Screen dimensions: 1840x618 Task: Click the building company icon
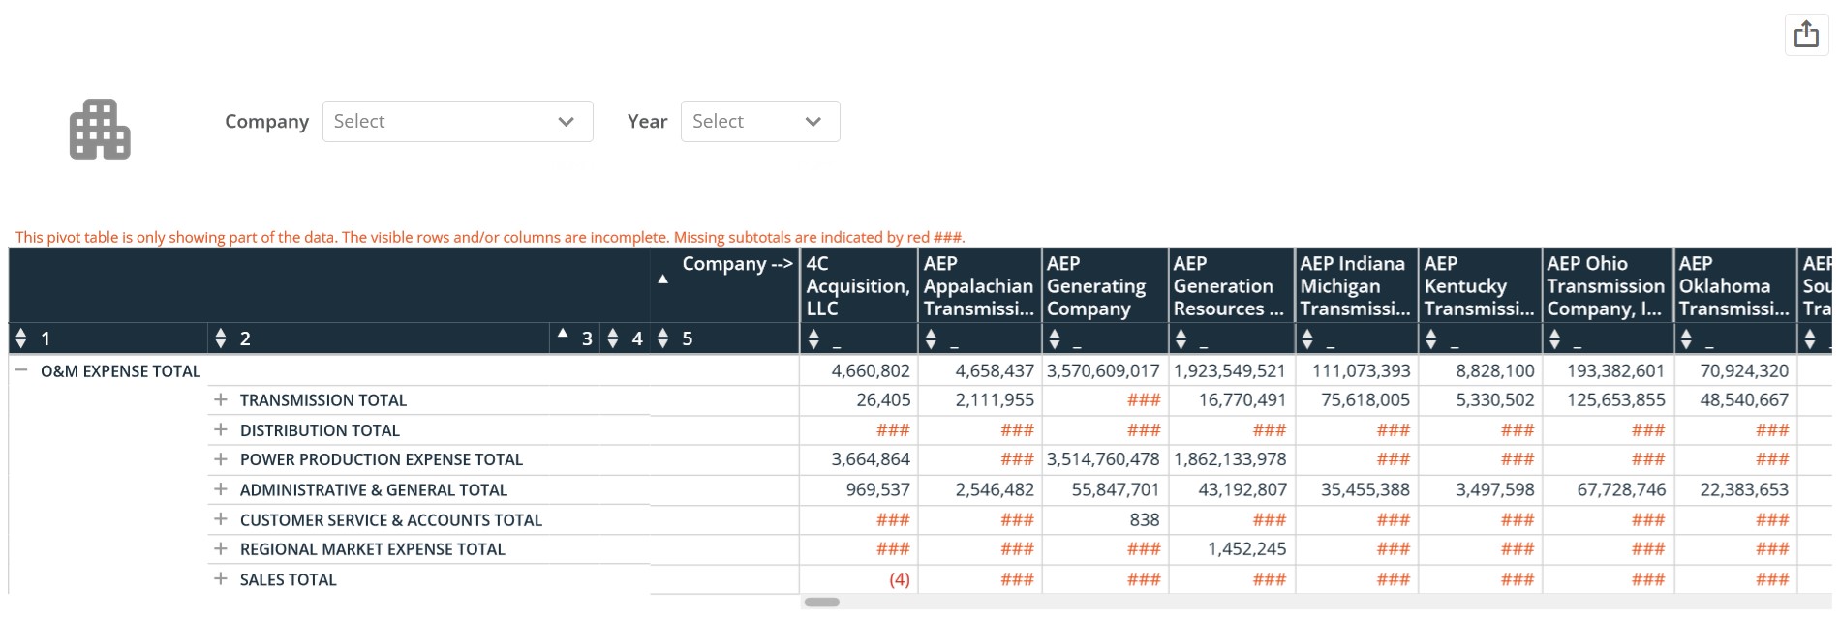point(100,129)
